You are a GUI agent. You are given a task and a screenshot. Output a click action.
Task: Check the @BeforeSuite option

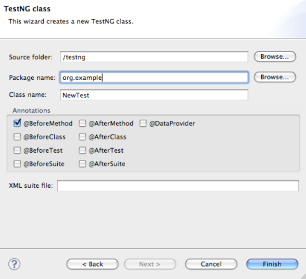tap(17, 164)
